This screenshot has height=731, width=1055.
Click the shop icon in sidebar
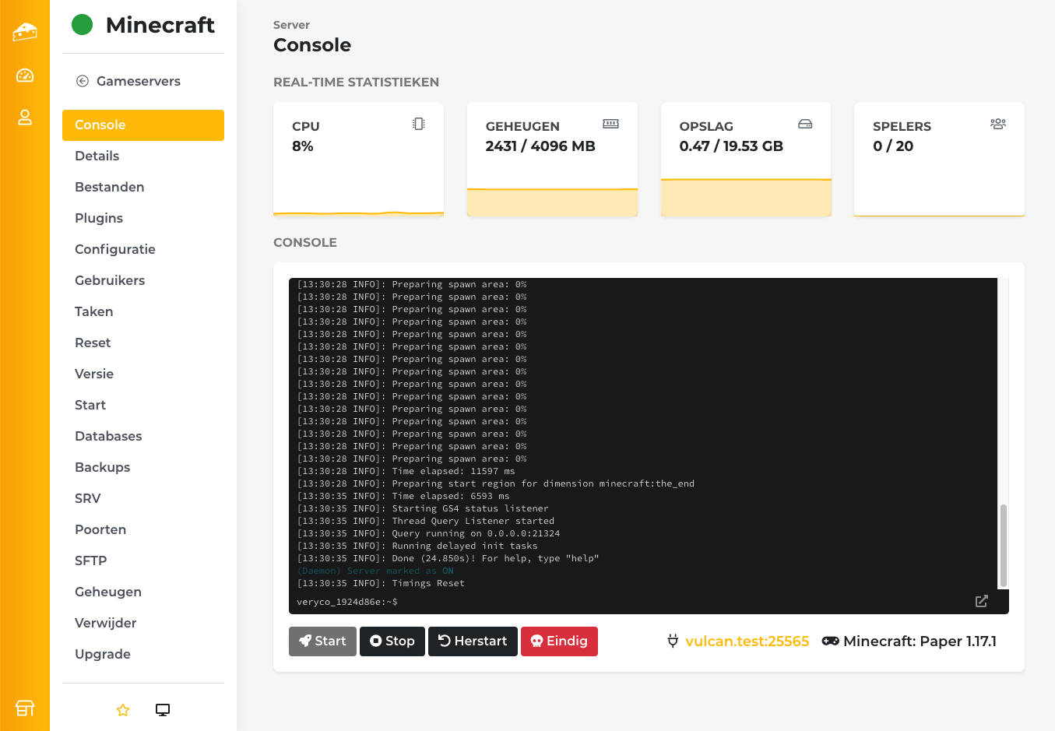tap(25, 708)
